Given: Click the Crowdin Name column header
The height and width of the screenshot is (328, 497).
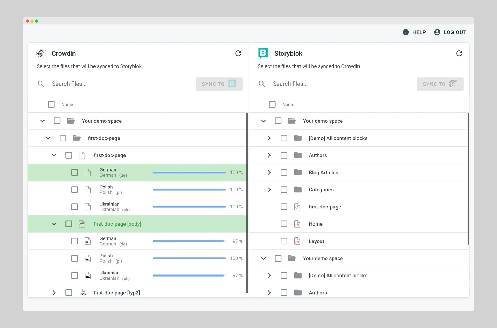Looking at the screenshot, I should coord(67,105).
